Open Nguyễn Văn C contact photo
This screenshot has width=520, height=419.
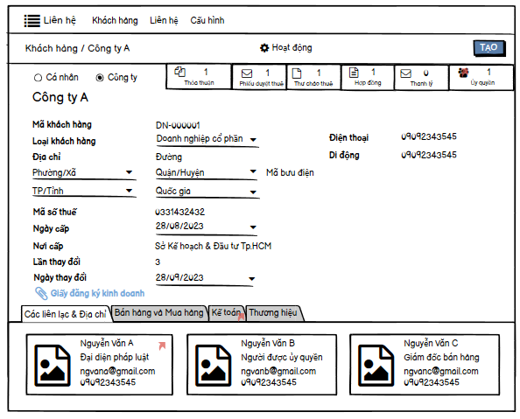[x=376, y=366]
